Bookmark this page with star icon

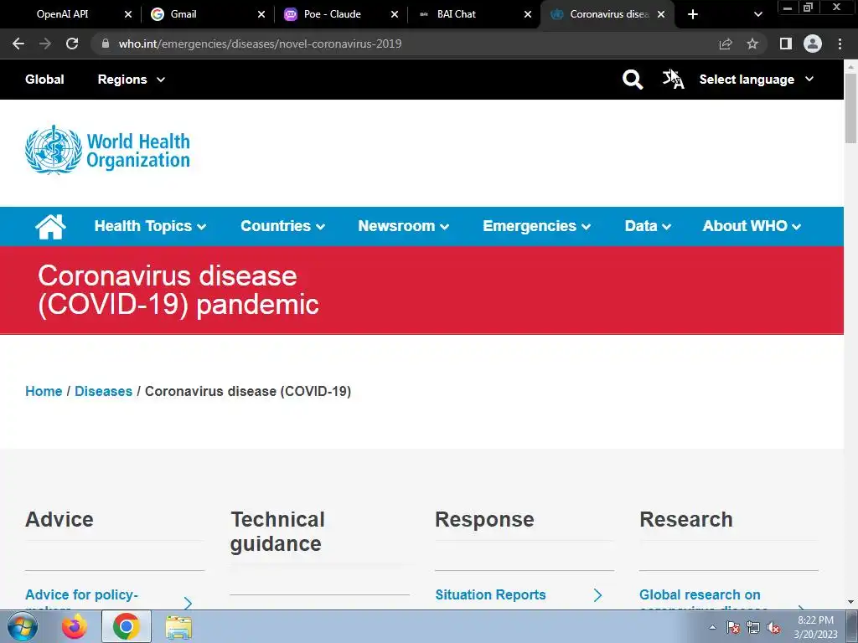752,44
